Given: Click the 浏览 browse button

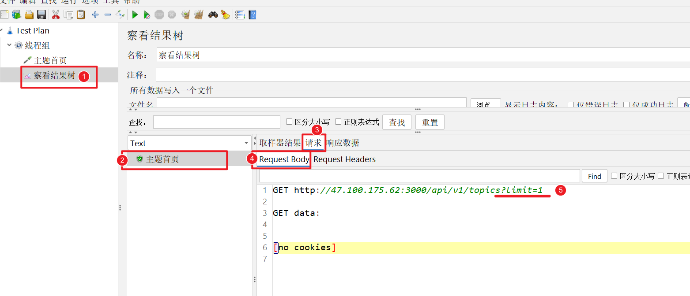Looking at the screenshot, I should click(486, 104).
